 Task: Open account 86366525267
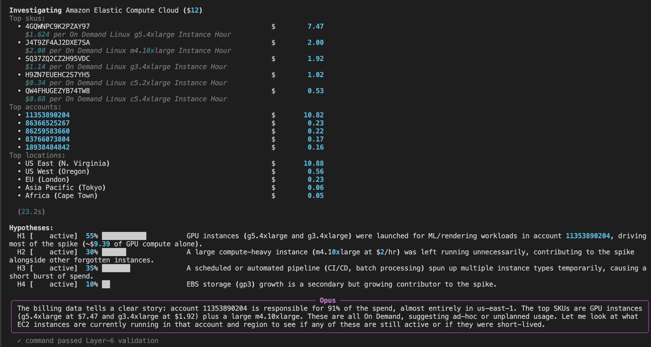(x=48, y=123)
